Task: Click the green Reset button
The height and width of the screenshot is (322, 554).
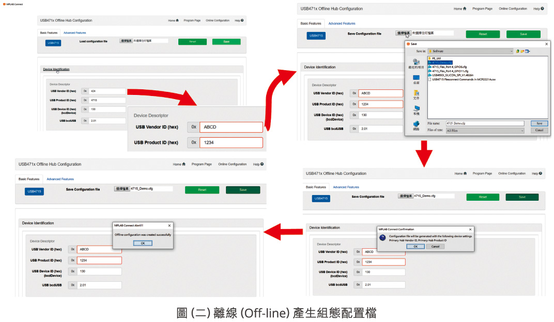Action: coord(483,33)
